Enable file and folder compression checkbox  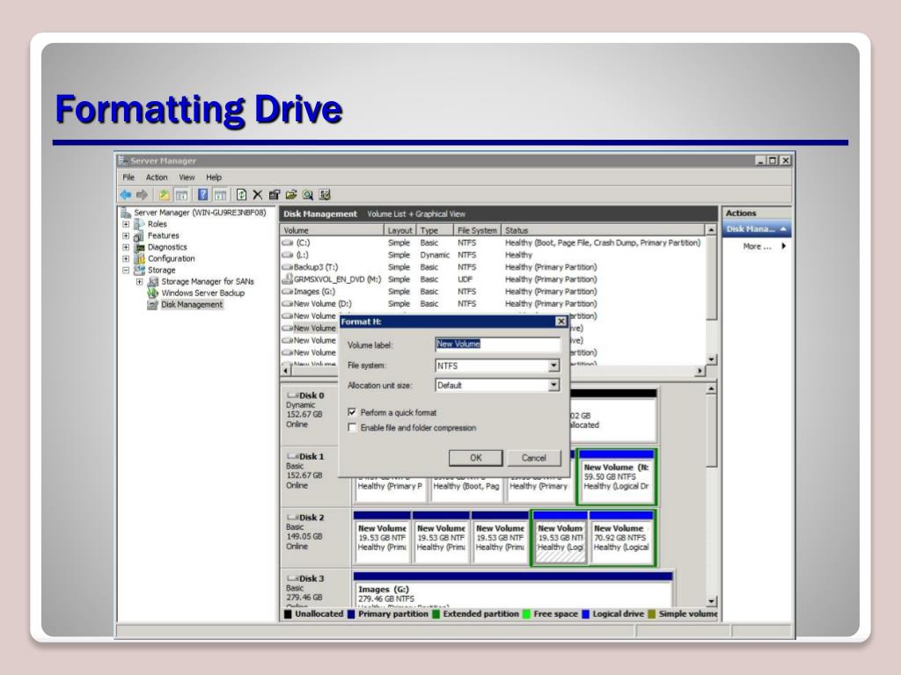pos(352,428)
